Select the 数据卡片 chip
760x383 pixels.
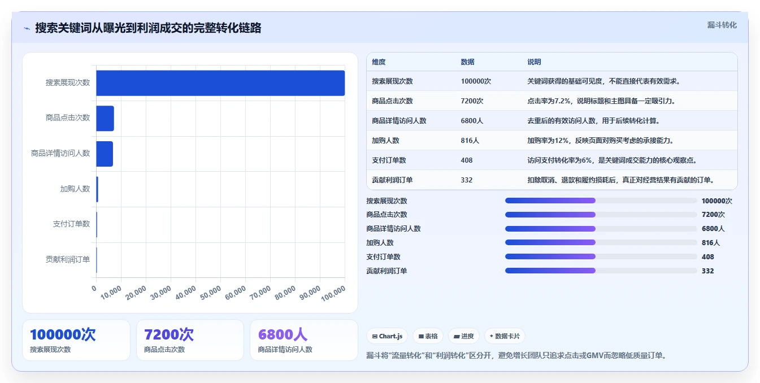click(x=505, y=336)
